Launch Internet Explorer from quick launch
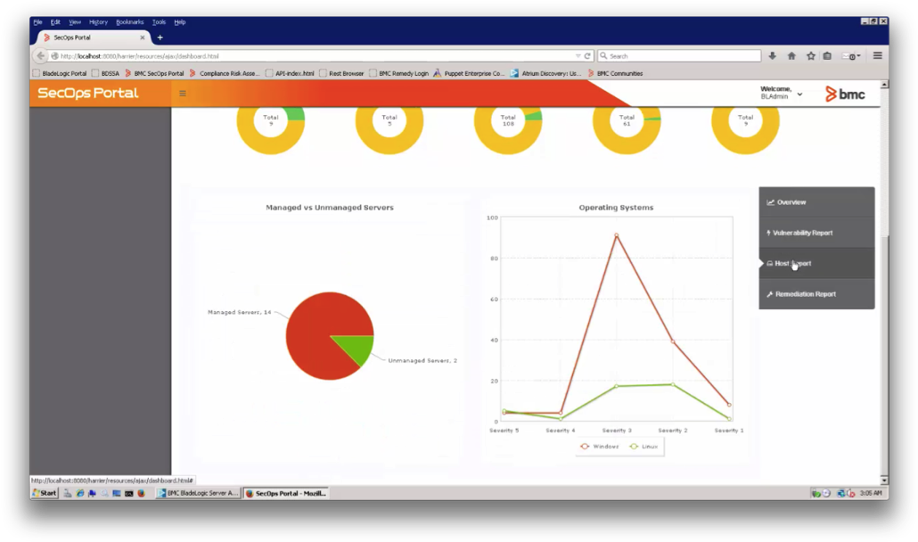918x542 pixels. (79, 494)
